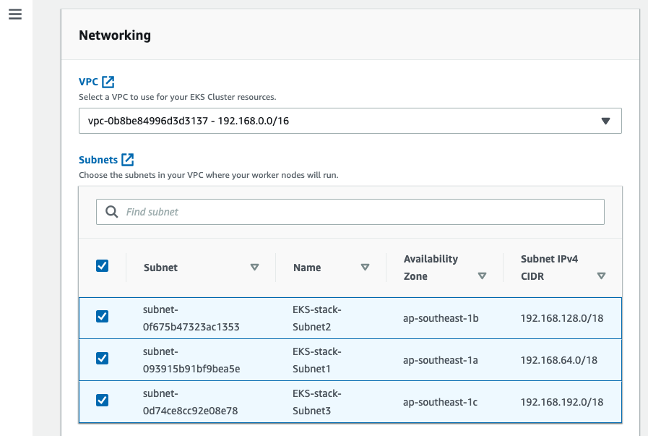This screenshot has width=648, height=436.
Task: Uncheck the EKS-stack-Subnet1 row checkbox
Action: [103, 358]
